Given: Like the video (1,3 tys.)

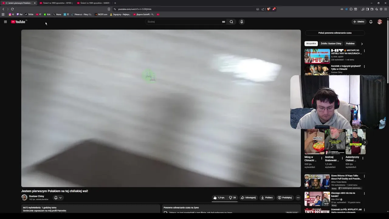Looking at the screenshot, I should tap(219, 197).
